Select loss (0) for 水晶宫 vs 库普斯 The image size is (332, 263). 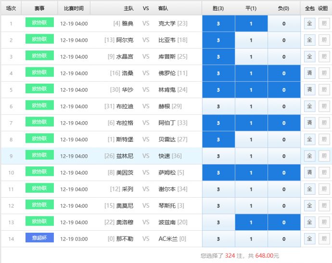[284, 57]
